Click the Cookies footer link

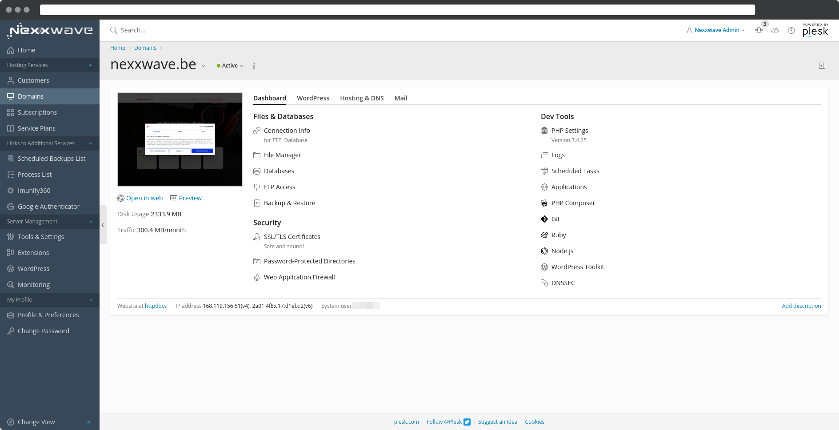[x=535, y=422]
